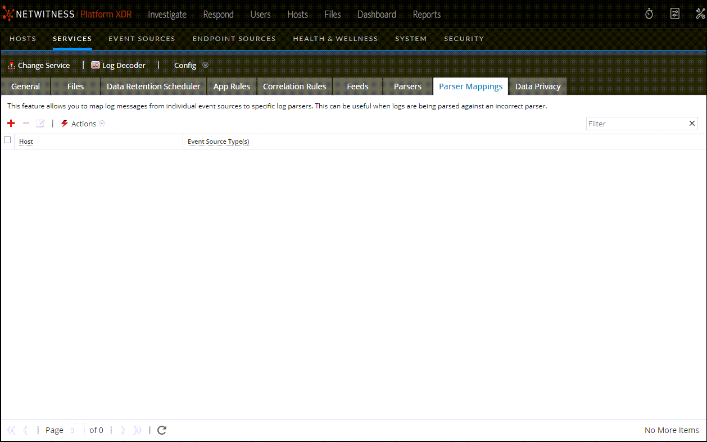707x442 pixels.
Task: Click the Change Service button
Action: [x=39, y=65]
